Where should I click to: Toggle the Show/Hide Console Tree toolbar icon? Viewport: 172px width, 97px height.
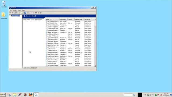[16, 13]
